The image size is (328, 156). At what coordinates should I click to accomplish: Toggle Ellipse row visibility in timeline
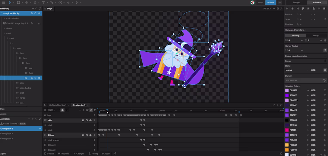[90, 135]
